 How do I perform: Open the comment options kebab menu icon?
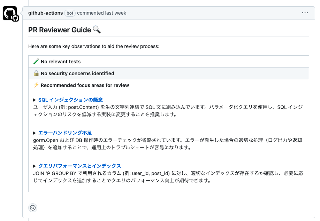305,13
